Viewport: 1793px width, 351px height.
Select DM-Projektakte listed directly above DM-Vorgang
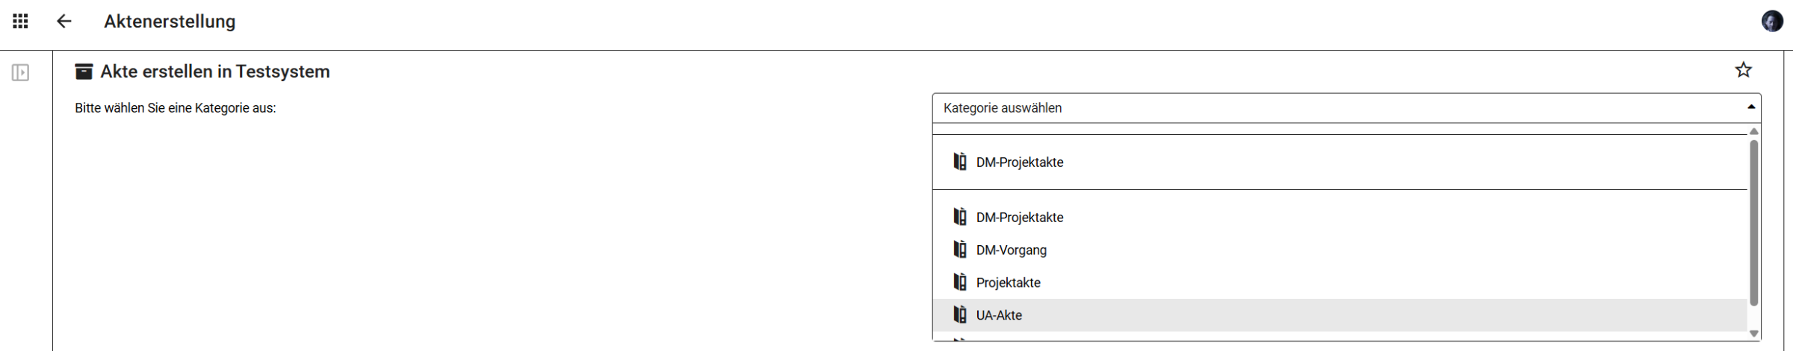[1020, 218]
